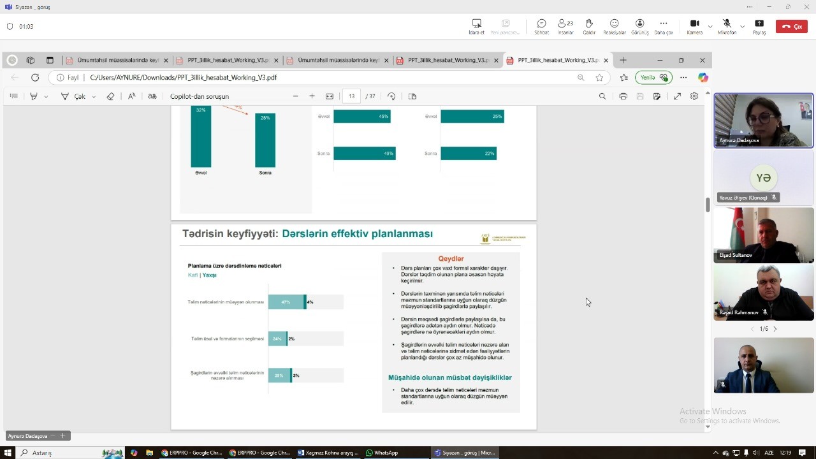
Task: Share screen using Paylaş
Action: (x=759, y=26)
